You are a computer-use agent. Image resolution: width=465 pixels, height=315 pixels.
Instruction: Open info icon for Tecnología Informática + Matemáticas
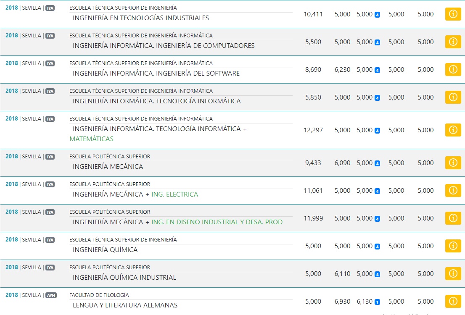pyautogui.click(x=453, y=130)
